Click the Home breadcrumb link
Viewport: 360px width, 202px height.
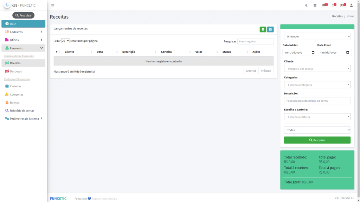(x=351, y=16)
